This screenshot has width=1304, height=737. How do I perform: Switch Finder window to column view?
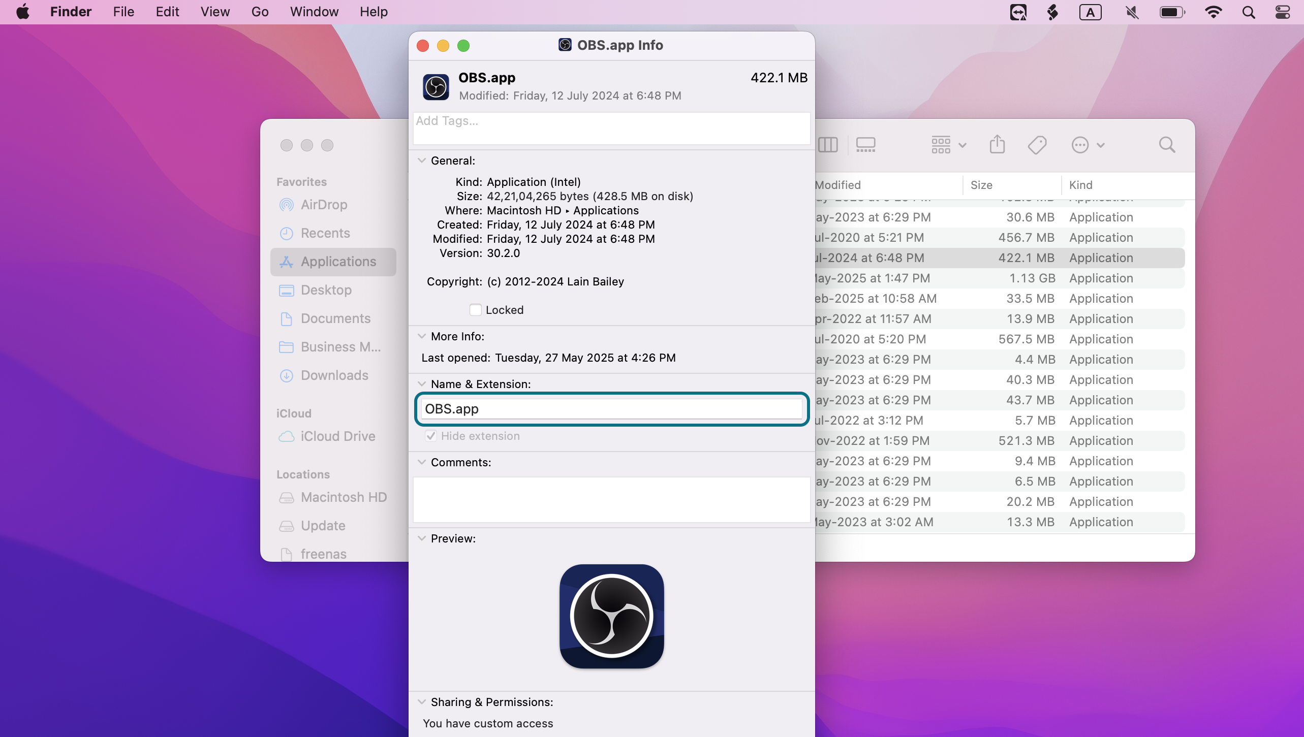point(828,145)
